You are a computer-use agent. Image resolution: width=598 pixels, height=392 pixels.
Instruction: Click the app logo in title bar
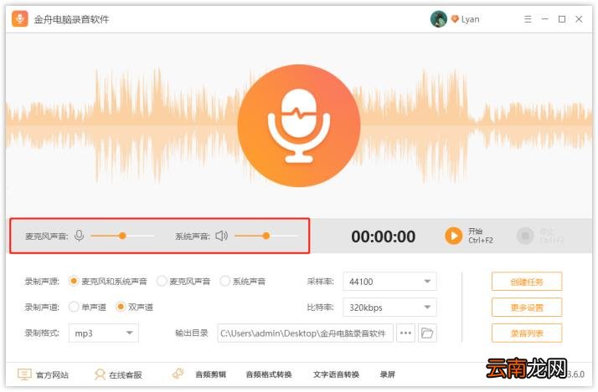20,18
